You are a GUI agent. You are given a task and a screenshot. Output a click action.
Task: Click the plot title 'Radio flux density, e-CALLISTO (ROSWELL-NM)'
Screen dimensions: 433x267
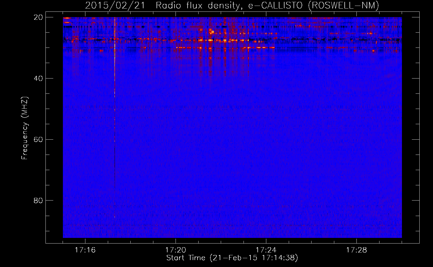click(x=267, y=5)
